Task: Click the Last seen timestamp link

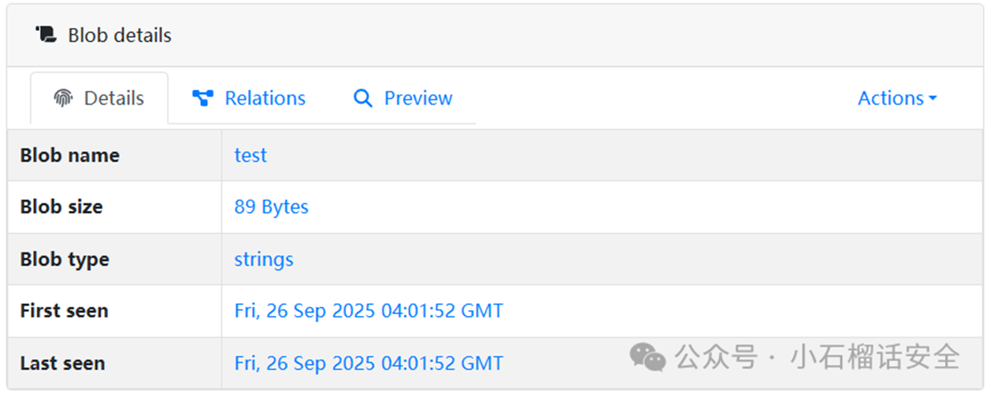Action: 368,363
